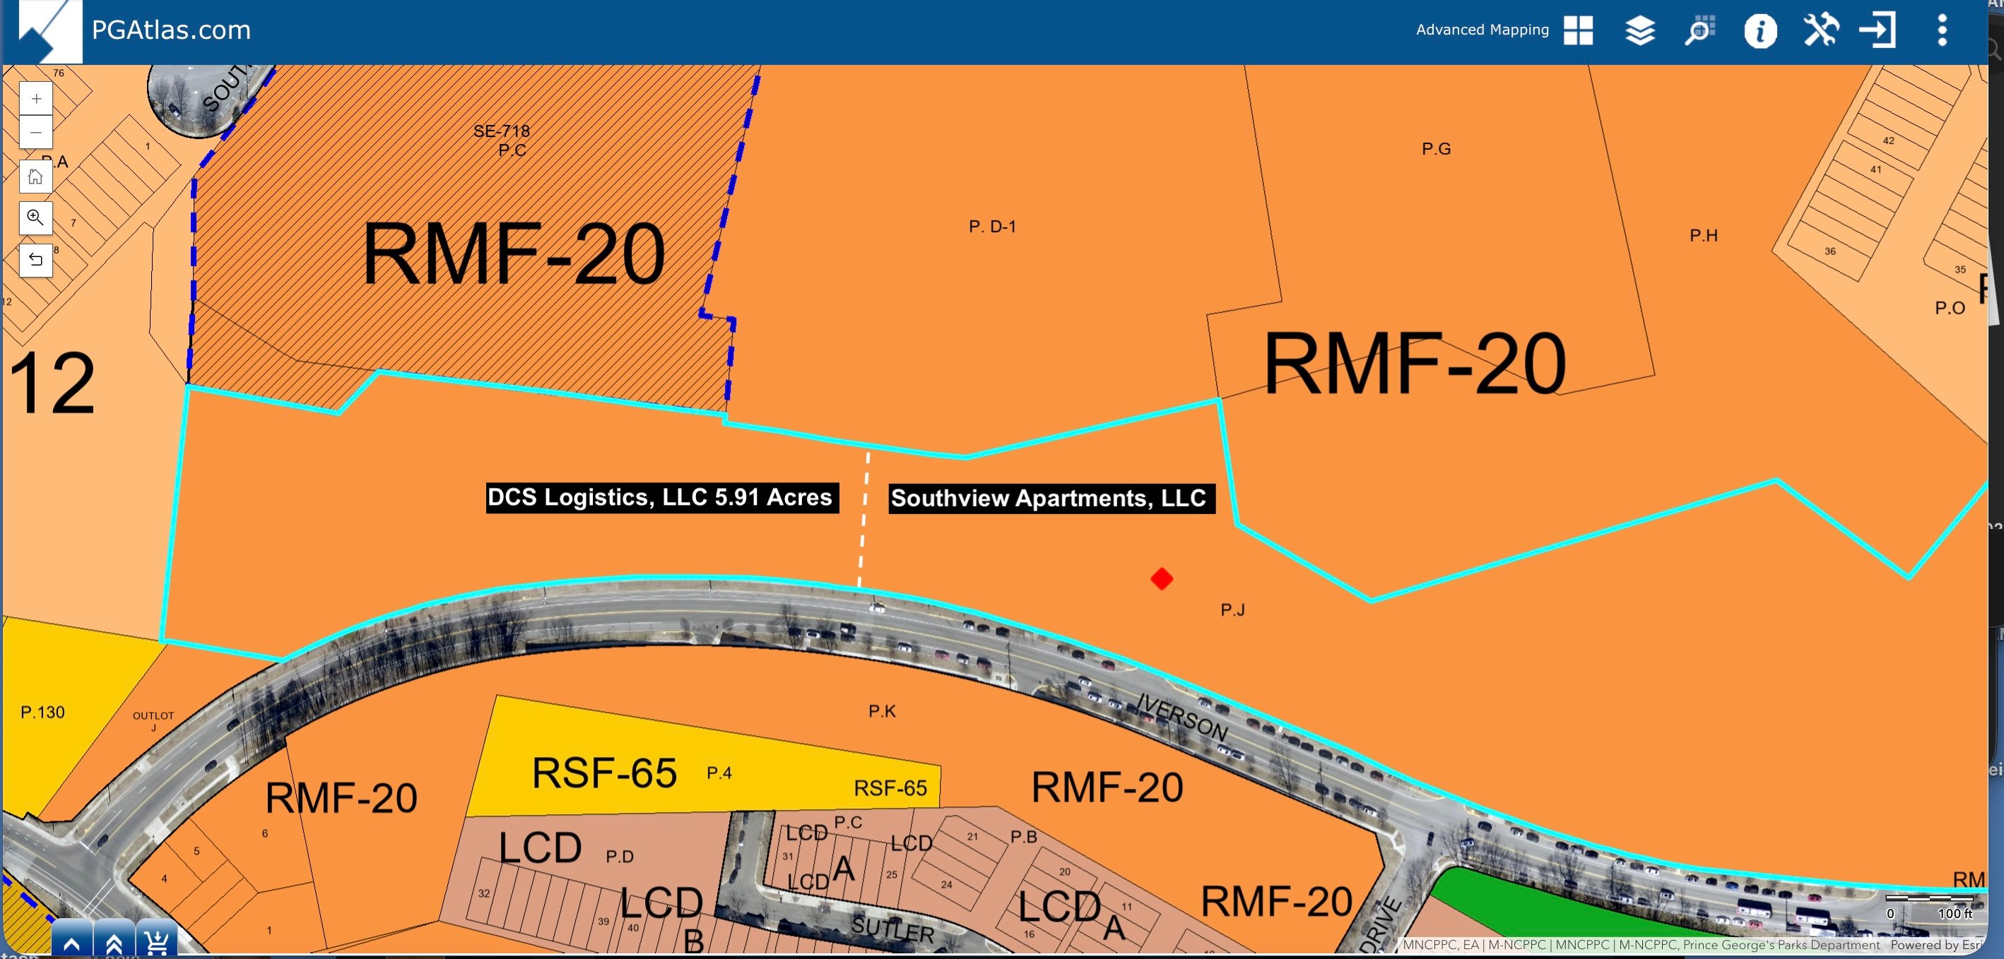2004x959 pixels.
Task: Select lot number 42
Action: (x=1889, y=141)
